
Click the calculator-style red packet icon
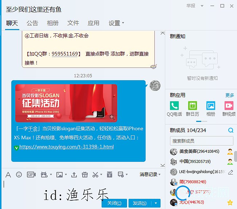(x=110, y=175)
